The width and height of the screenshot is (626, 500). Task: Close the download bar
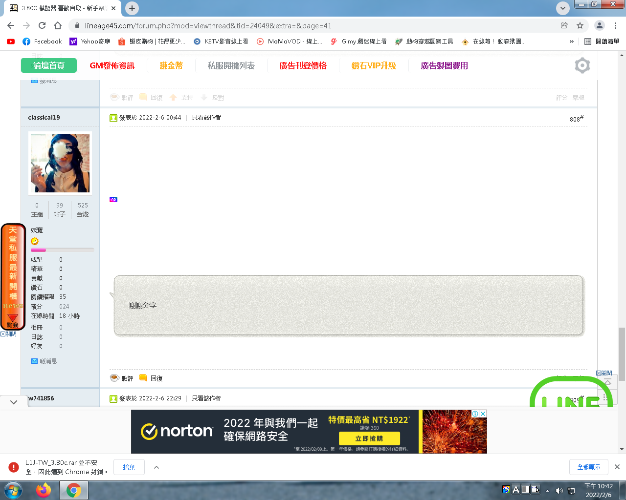point(617,467)
